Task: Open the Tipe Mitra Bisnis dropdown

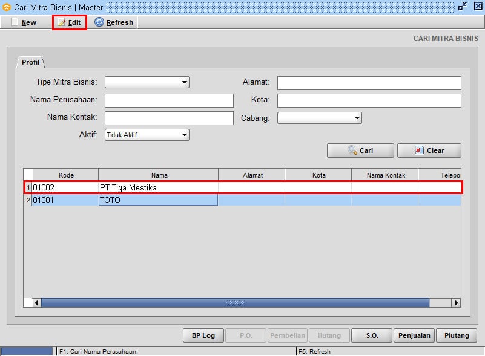Action: tap(185, 83)
